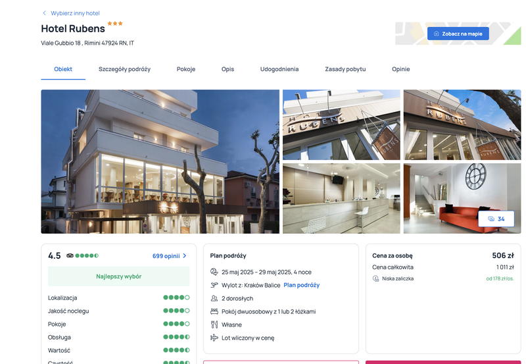Click the '1 011 zł' total price
Viewport: 526px width, 364px height.
505,267
